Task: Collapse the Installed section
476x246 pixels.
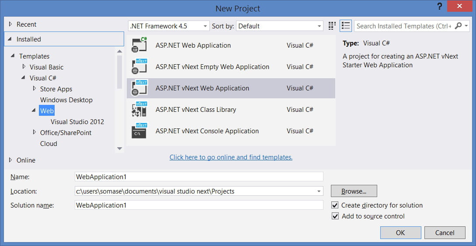Action: (10, 39)
